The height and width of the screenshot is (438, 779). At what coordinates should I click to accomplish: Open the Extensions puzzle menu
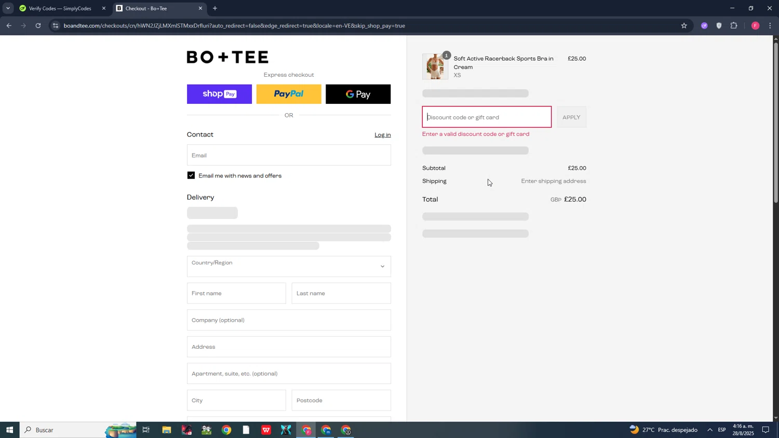734,25
